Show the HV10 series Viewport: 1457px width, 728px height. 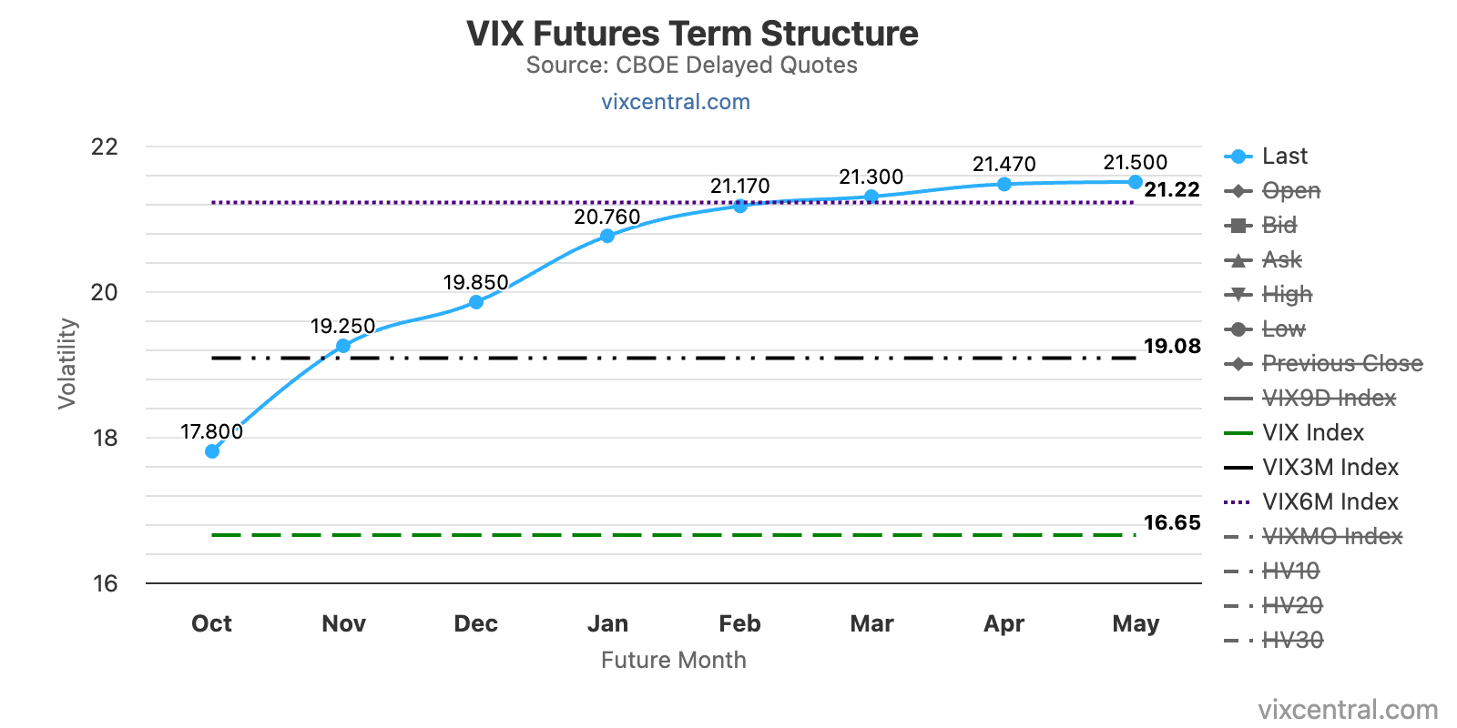click(1290, 571)
